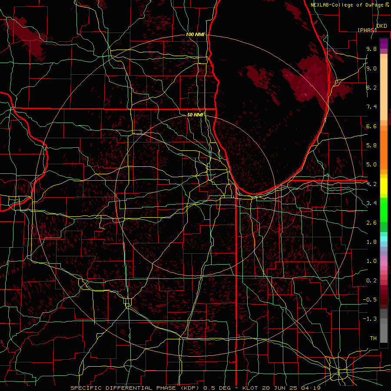This screenshot has width=391, height=391.
Task: Click the 1.0 value on the scale
Action: pyautogui.click(x=371, y=261)
